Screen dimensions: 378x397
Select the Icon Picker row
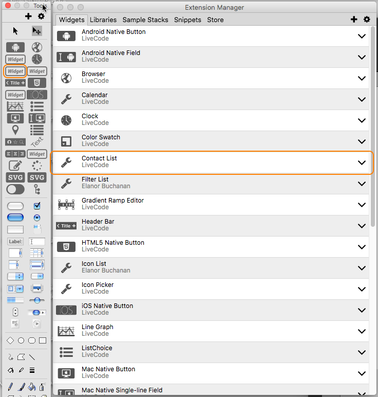pyautogui.click(x=211, y=289)
